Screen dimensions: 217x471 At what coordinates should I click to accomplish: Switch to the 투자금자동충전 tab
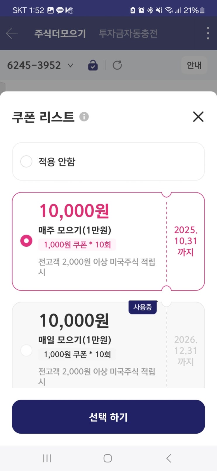pos(128,34)
